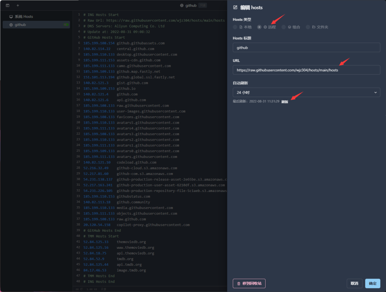
Task: Click IP address 151.101.113.194
Action: click(x=99, y=77)
